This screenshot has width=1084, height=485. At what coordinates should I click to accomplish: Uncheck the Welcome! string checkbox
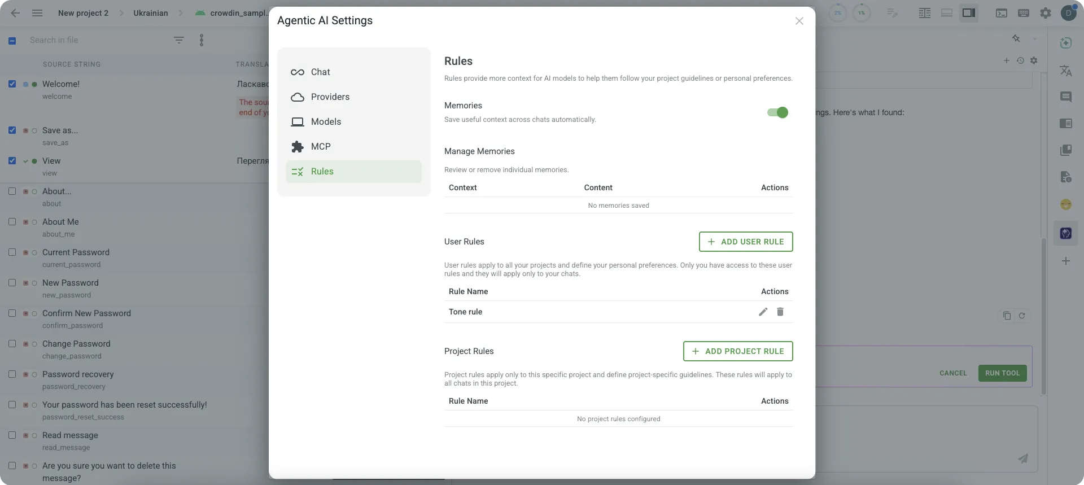point(12,84)
